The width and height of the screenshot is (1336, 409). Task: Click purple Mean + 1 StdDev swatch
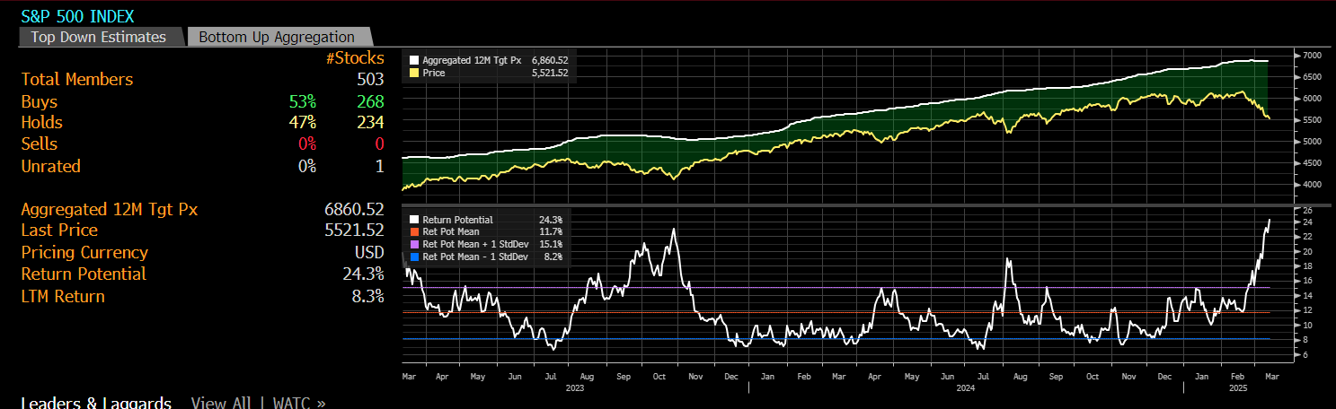coord(414,244)
